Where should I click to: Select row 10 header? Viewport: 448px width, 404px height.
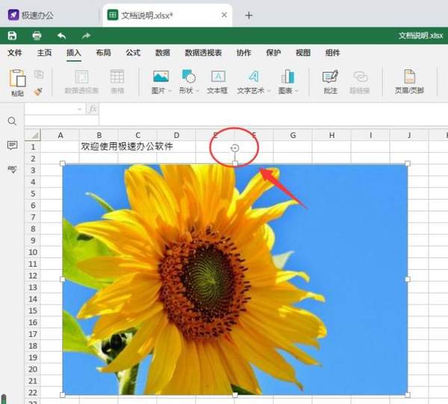33,252
